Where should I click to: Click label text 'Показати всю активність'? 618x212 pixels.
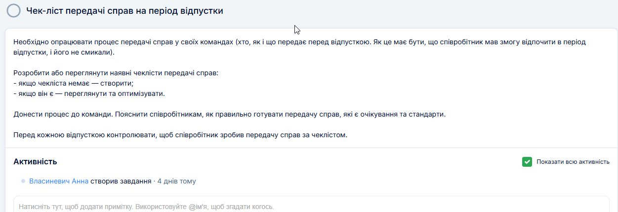pyautogui.click(x=573, y=162)
